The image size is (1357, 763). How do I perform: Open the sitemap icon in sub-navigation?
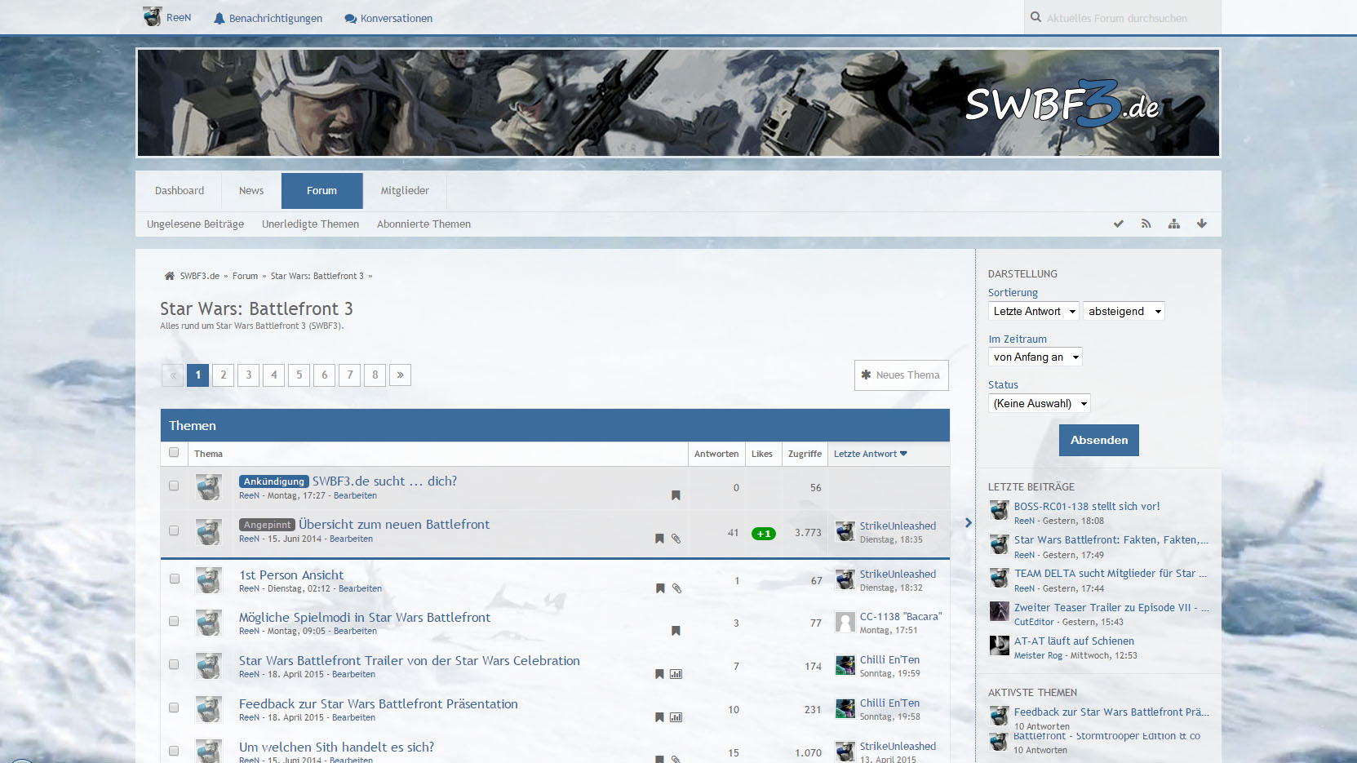1174,224
